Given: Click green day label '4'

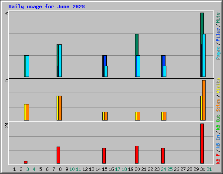Looking at the screenshot, I should (34, 169).
